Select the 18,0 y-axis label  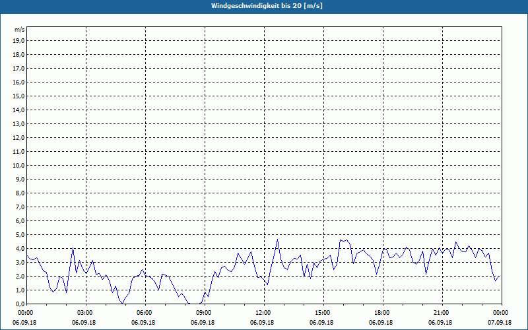pyautogui.click(x=18, y=55)
